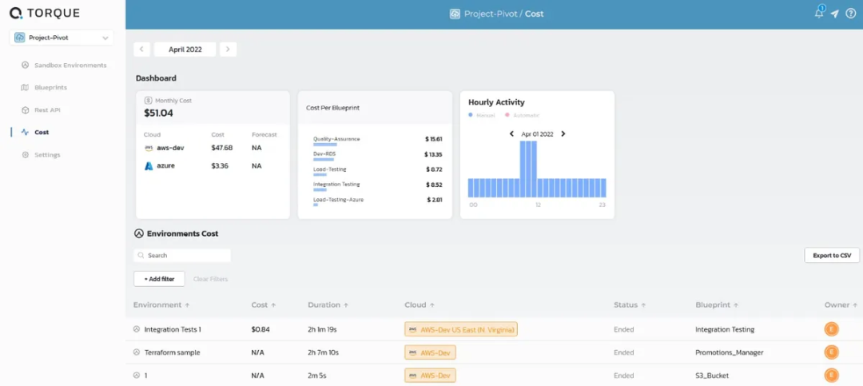Click the Add filter button
The image size is (863, 386).
coord(159,279)
